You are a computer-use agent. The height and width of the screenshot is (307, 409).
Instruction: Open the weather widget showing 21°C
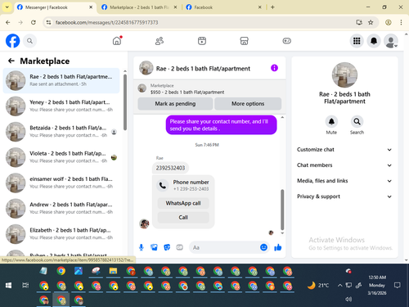coord(318,286)
